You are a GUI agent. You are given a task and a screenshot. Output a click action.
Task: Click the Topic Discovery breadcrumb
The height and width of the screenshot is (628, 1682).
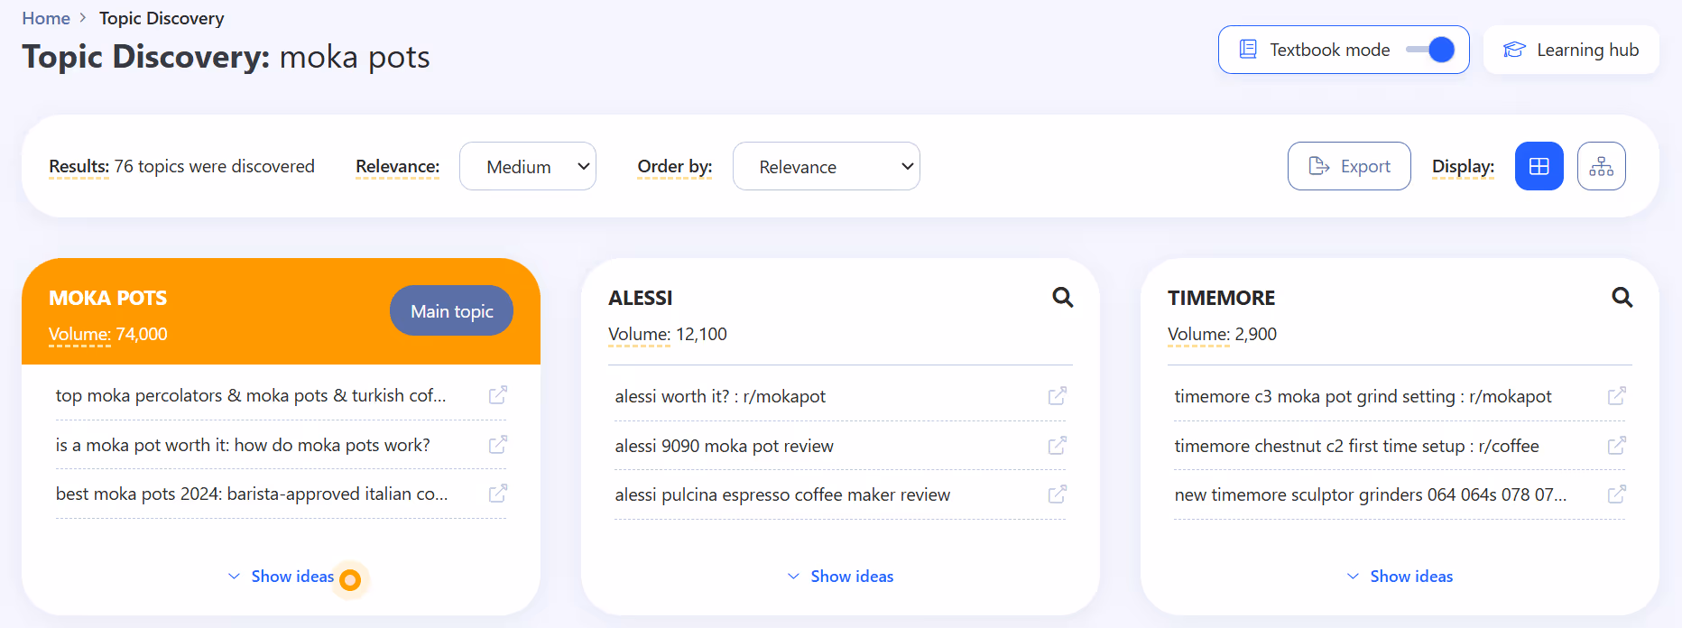[162, 18]
